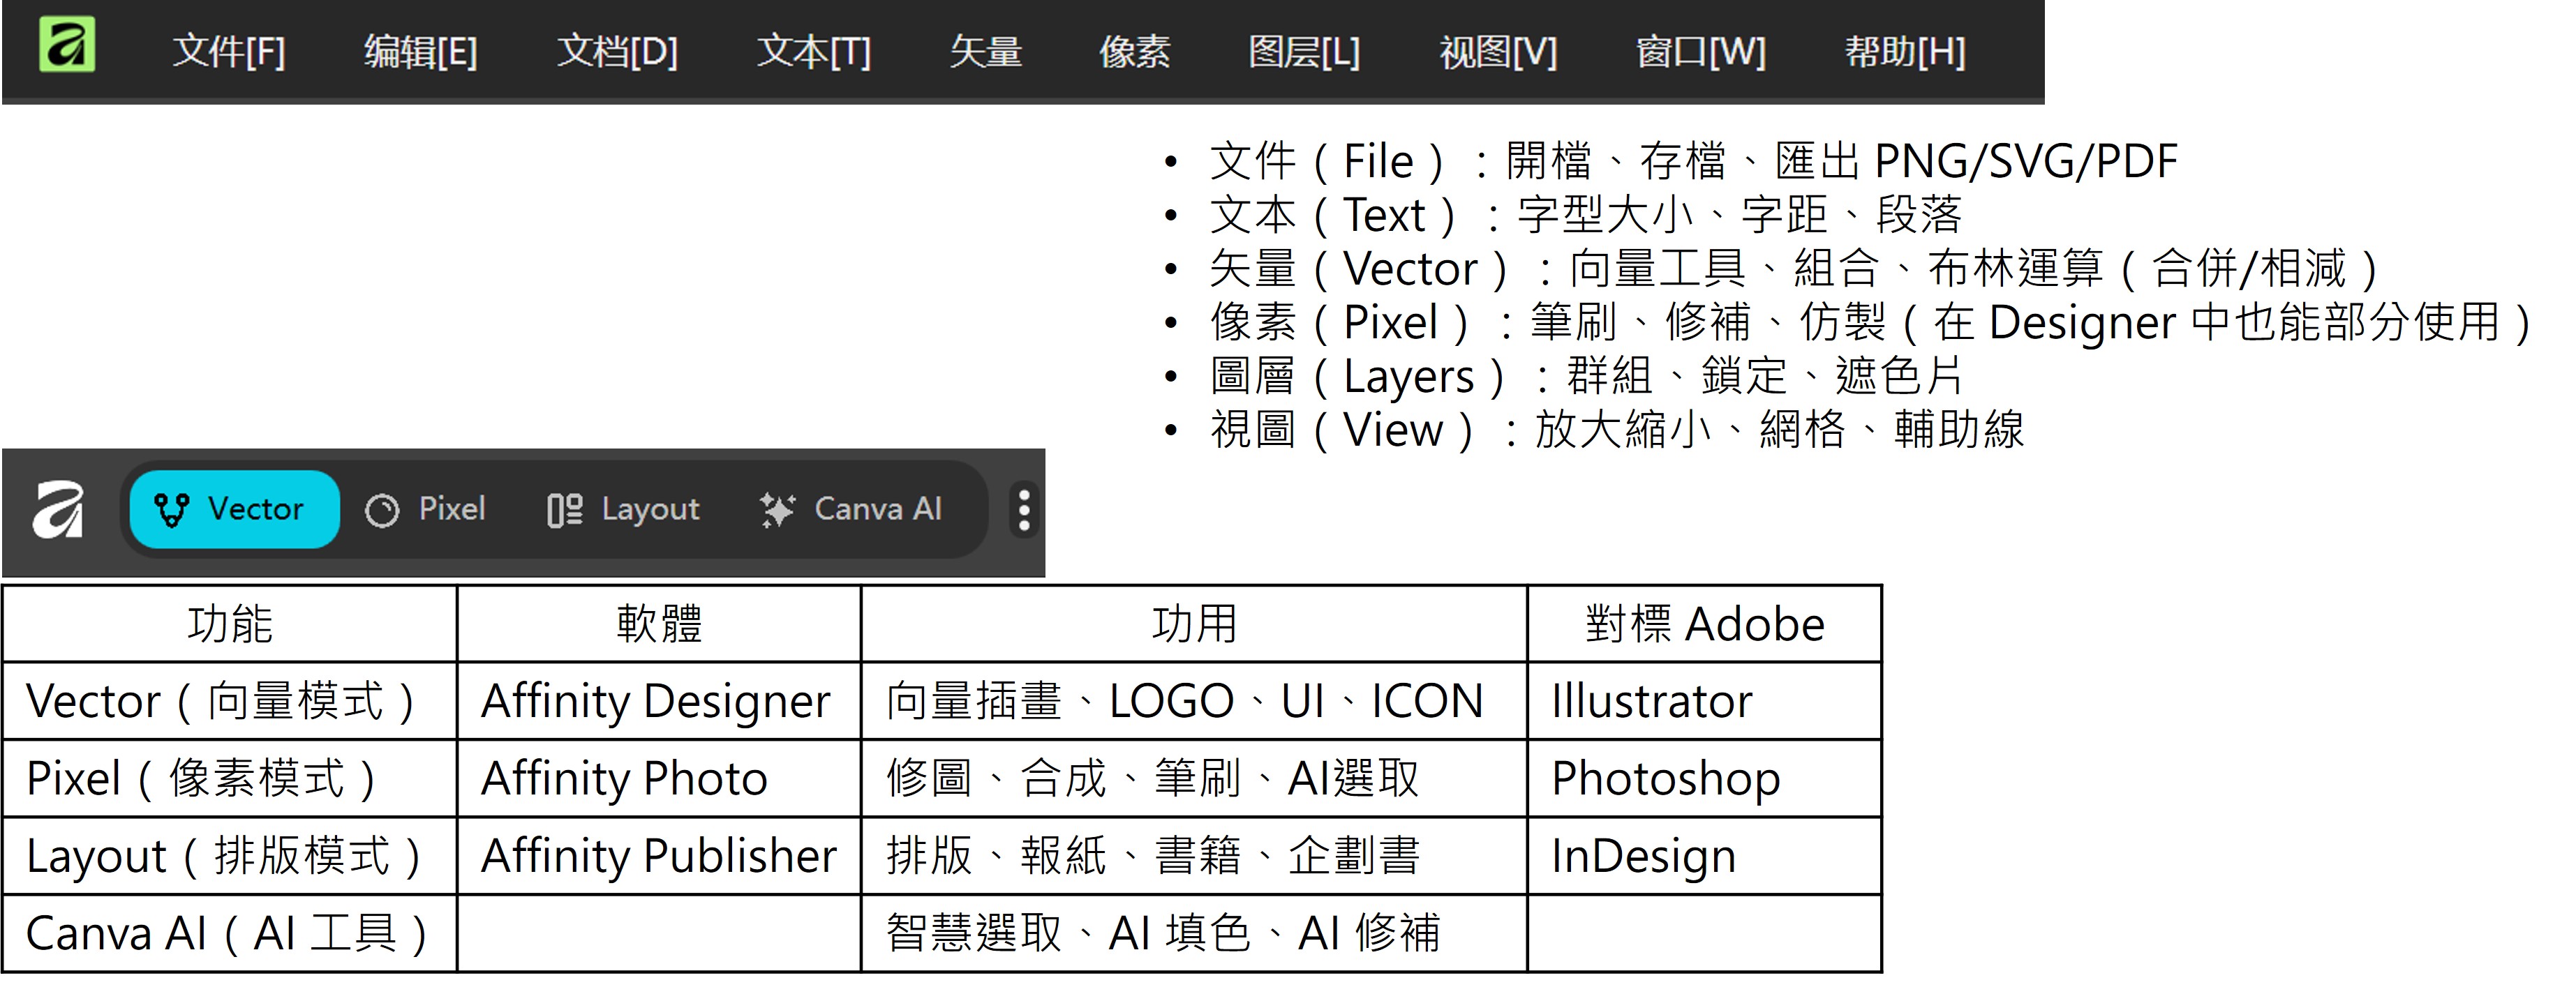Switch to the Pixel persona tab
The height and width of the screenshot is (987, 2576).
tap(451, 509)
